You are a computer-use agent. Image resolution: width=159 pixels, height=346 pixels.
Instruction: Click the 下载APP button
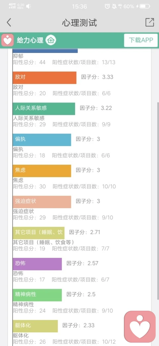pyautogui.click(x=141, y=40)
